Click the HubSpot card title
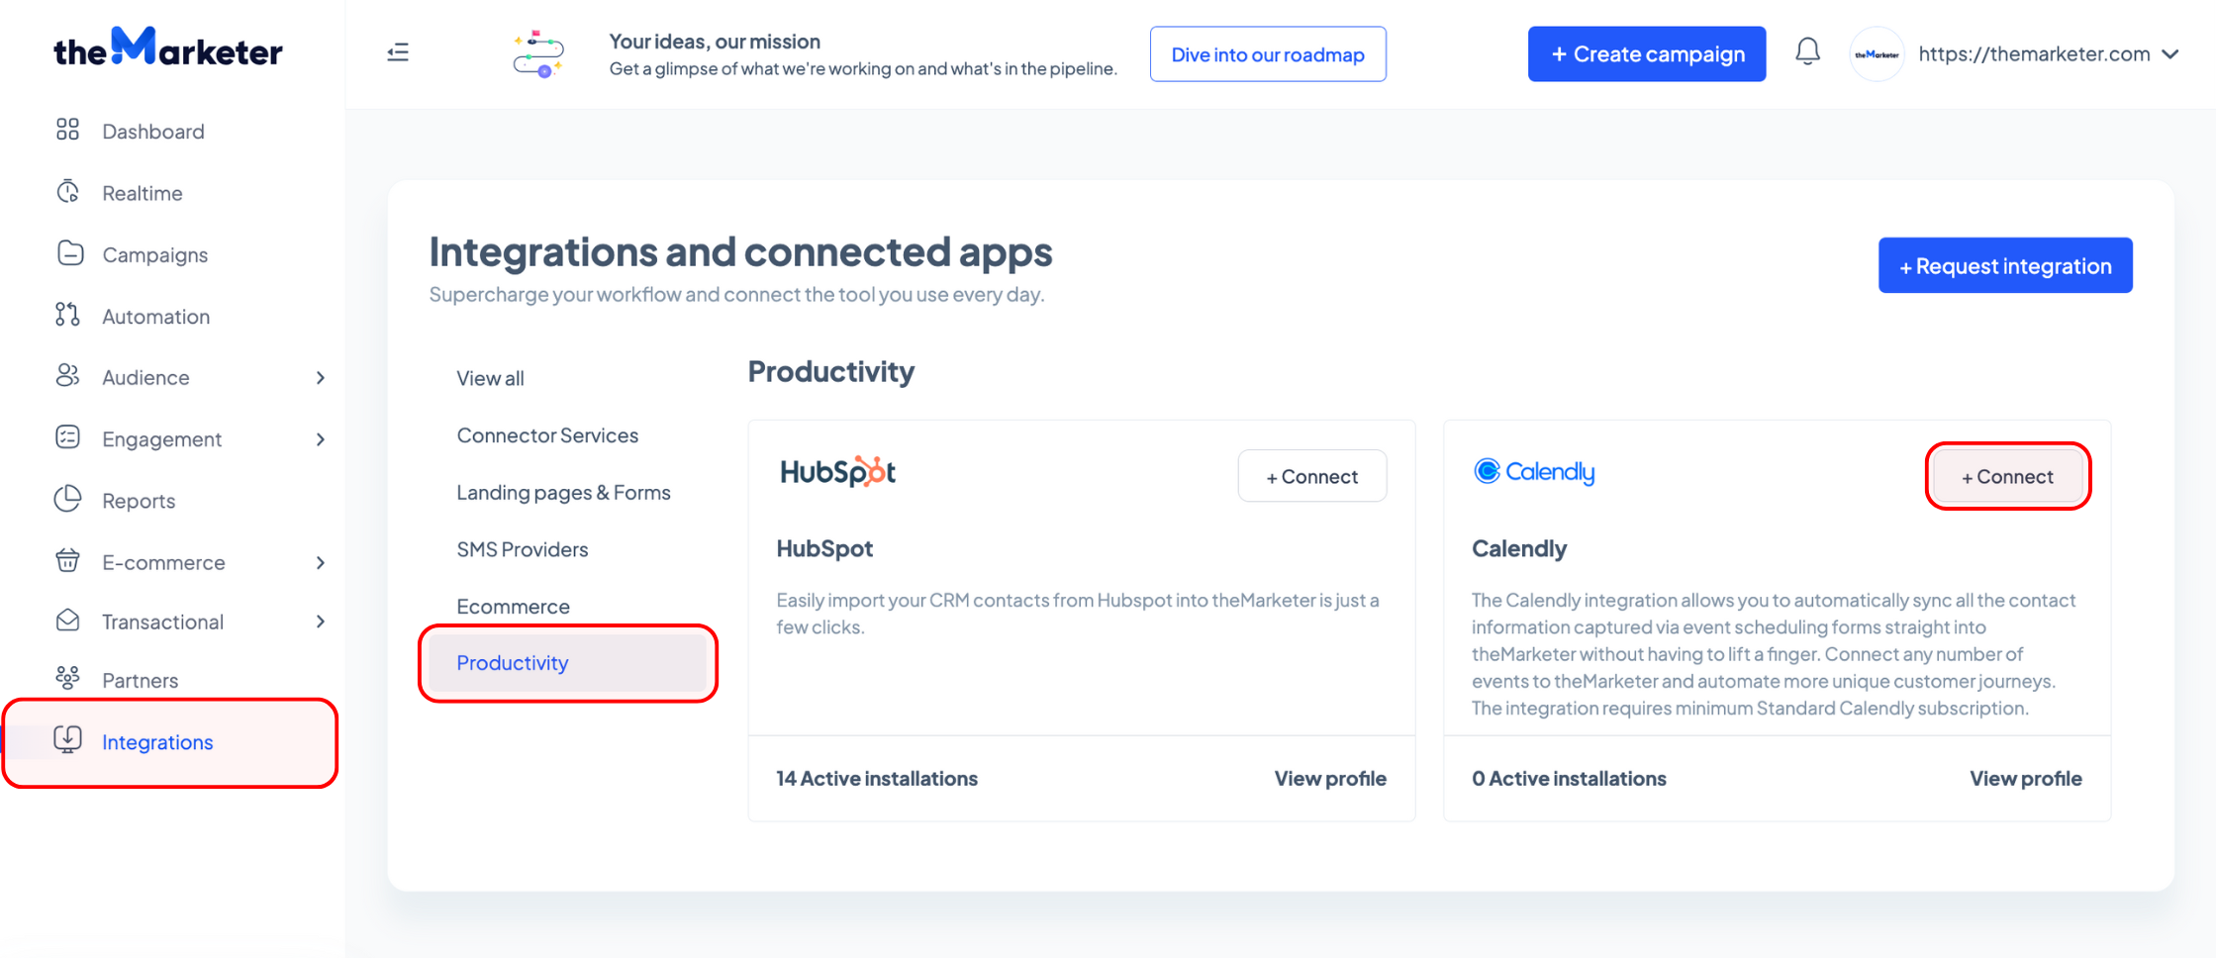The width and height of the screenshot is (2216, 958). pyautogui.click(x=824, y=548)
